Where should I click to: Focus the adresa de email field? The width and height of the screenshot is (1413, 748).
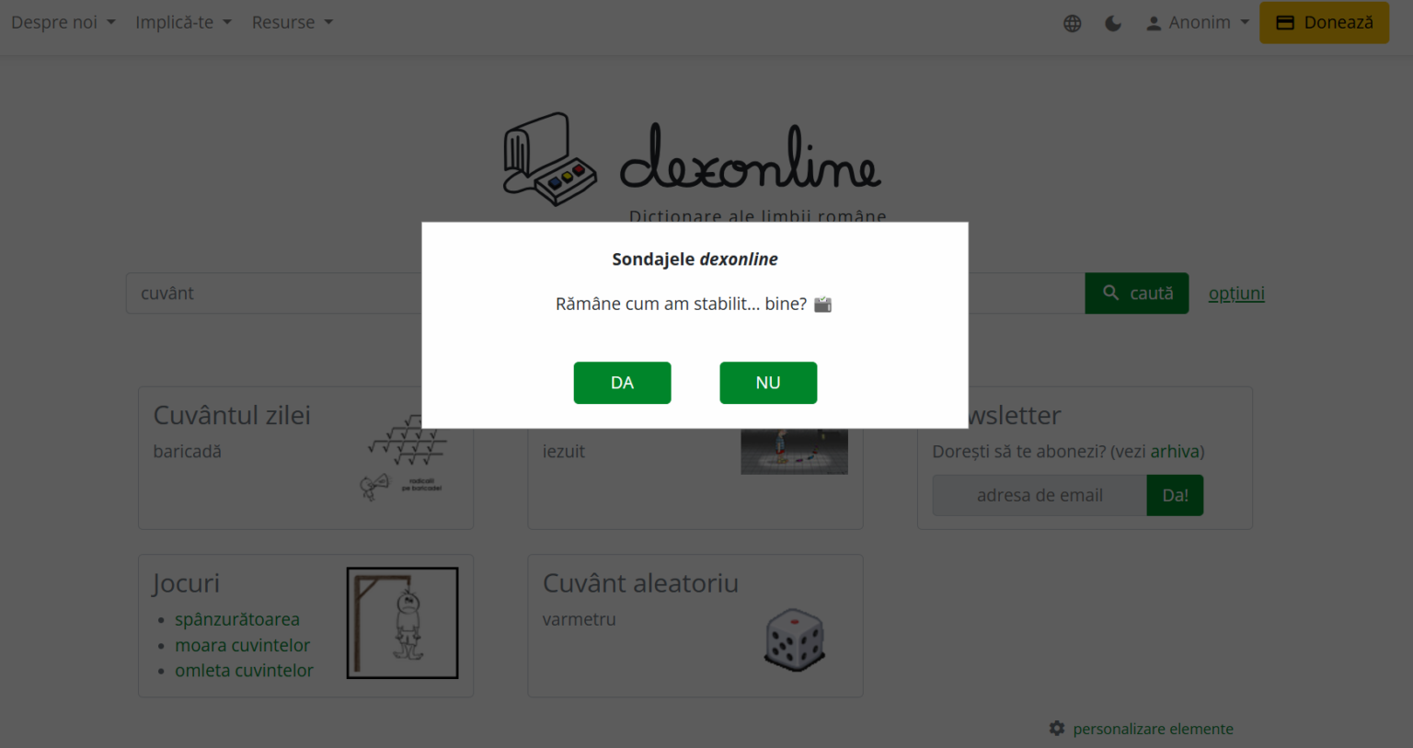pyautogui.click(x=1040, y=495)
